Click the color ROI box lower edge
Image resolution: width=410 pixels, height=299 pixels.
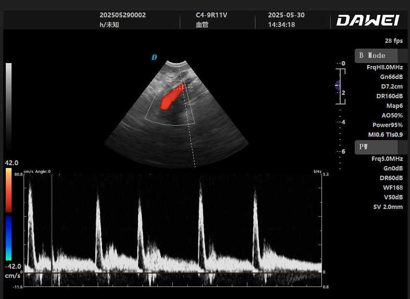tap(171, 125)
